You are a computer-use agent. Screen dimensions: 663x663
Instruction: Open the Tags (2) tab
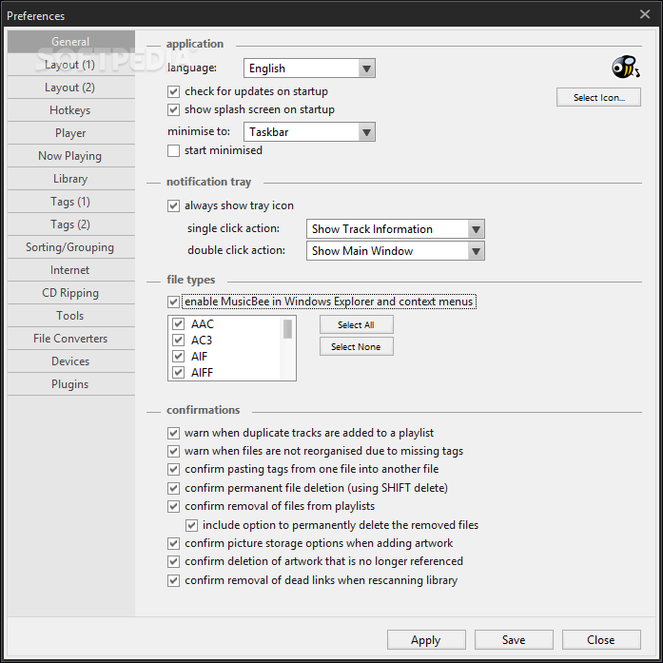[71, 224]
